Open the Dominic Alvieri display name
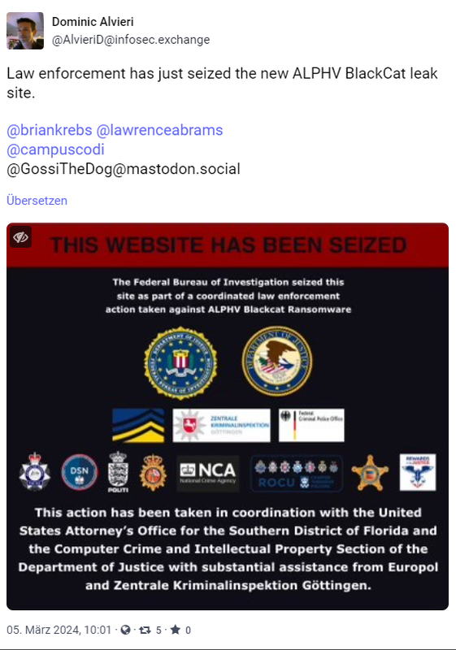This screenshot has height=650, width=456. tap(93, 22)
